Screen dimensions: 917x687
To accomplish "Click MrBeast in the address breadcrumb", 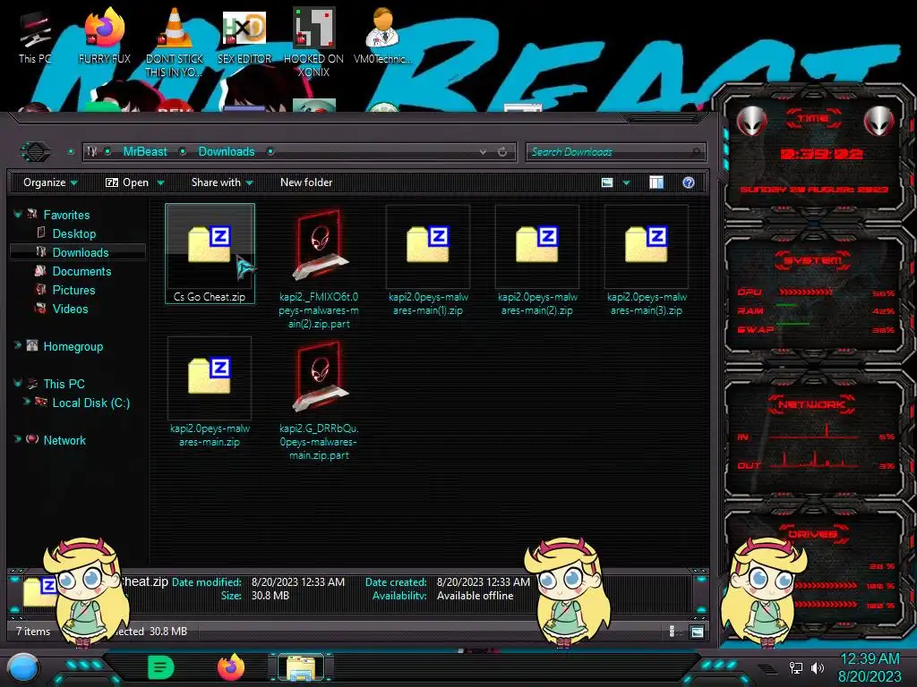I will point(145,152).
